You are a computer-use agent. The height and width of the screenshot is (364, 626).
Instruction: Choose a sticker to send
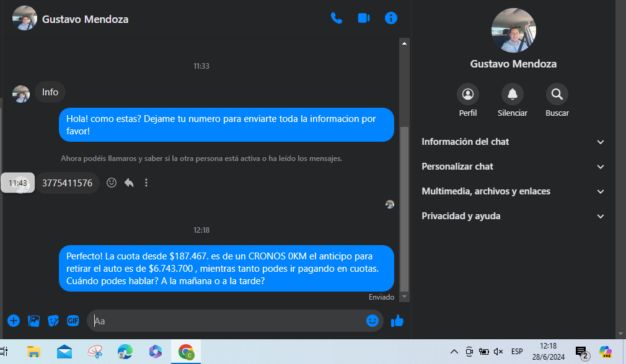(x=53, y=321)
